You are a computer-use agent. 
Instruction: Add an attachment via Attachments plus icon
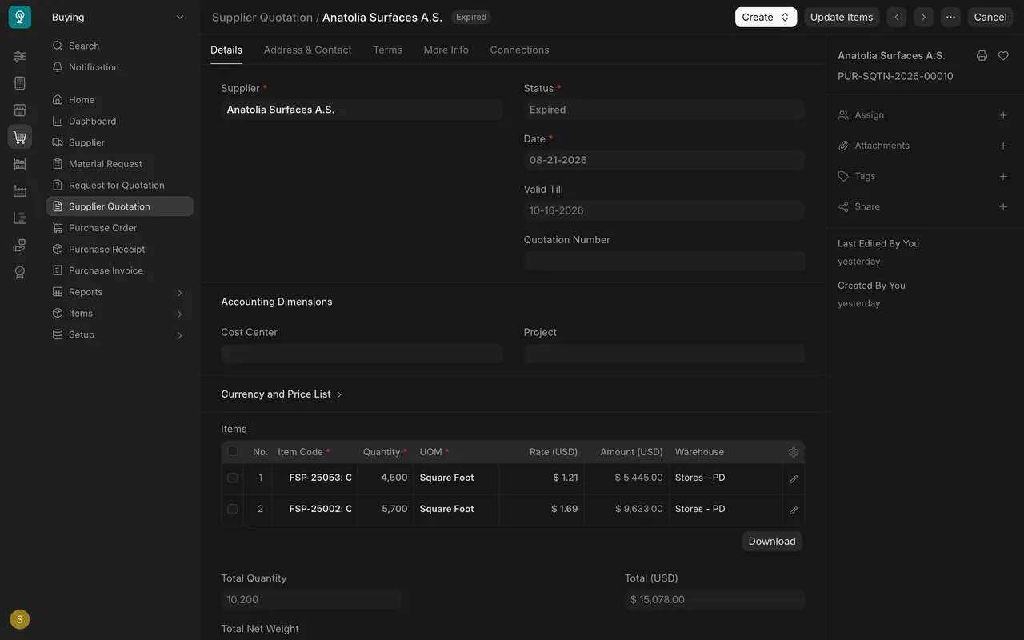[1003, 146]
